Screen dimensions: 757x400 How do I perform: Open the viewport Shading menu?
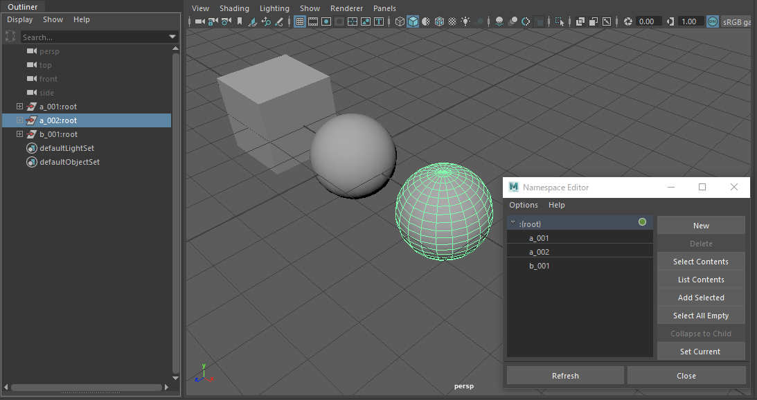tap(234, 8)
